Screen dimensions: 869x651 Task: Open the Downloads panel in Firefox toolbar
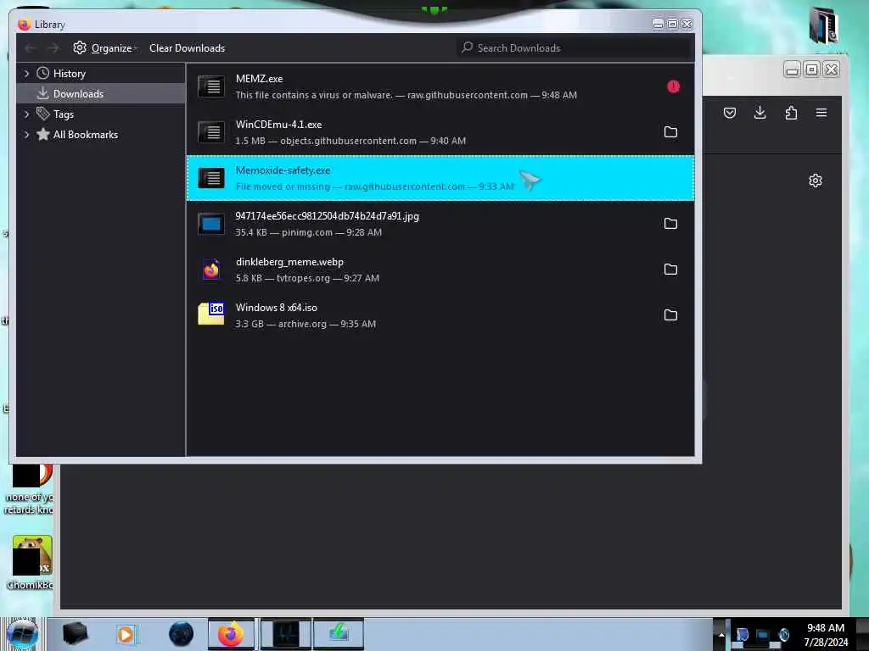760,113
